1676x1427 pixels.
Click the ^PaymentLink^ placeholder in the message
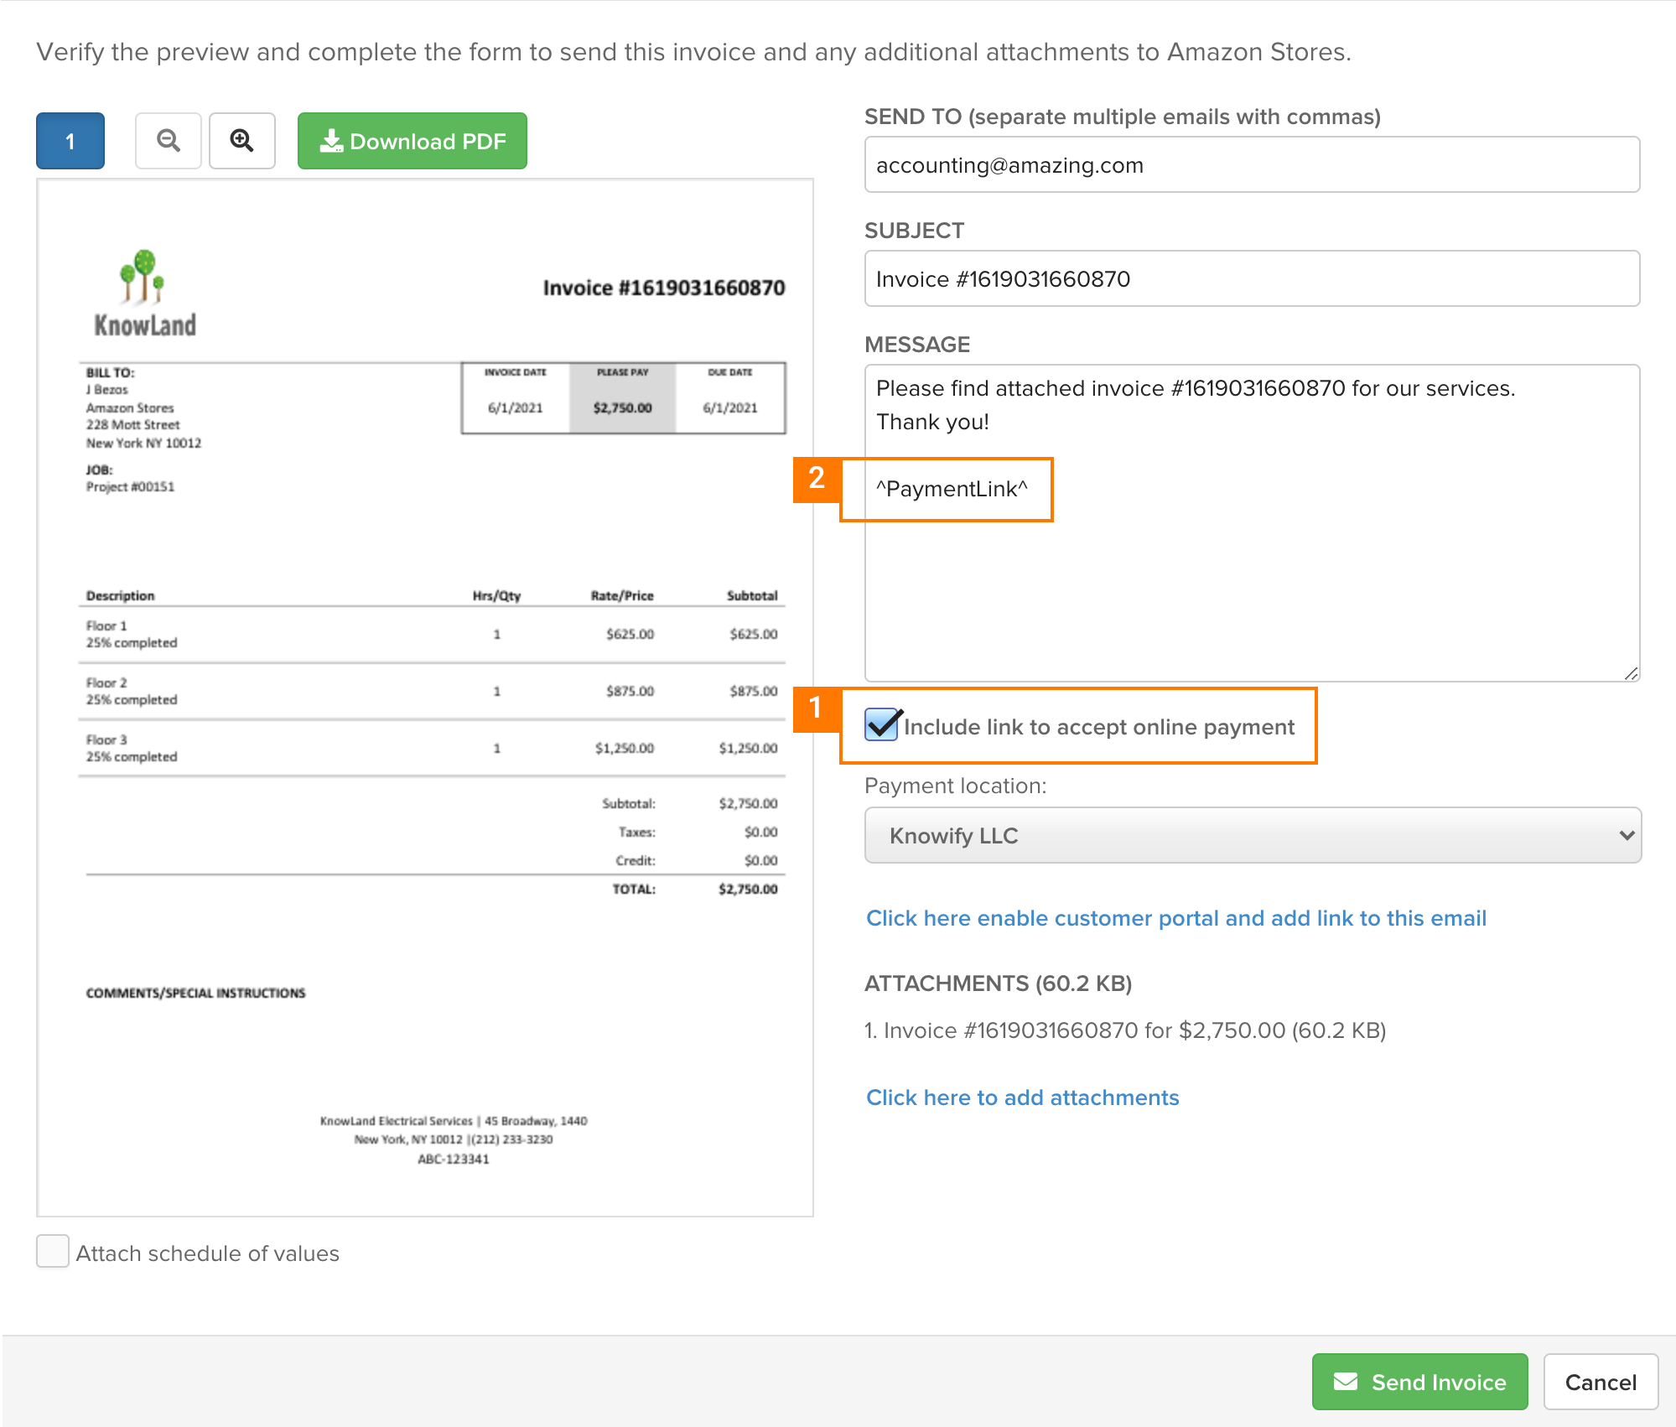click(x=951, y=489)
